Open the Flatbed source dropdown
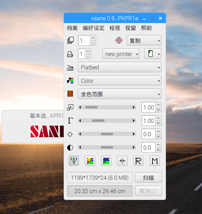 click(119, 67)
